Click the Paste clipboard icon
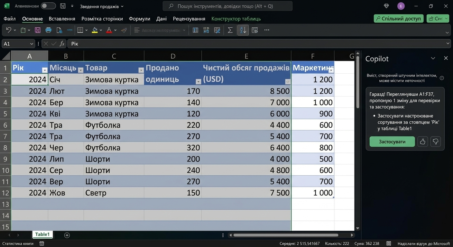 [23, 30]
